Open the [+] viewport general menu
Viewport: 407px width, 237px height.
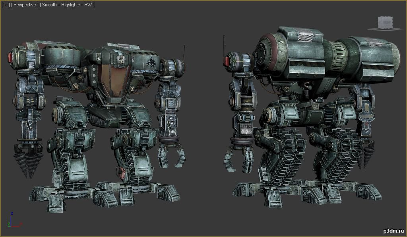(x=6, y=5)
